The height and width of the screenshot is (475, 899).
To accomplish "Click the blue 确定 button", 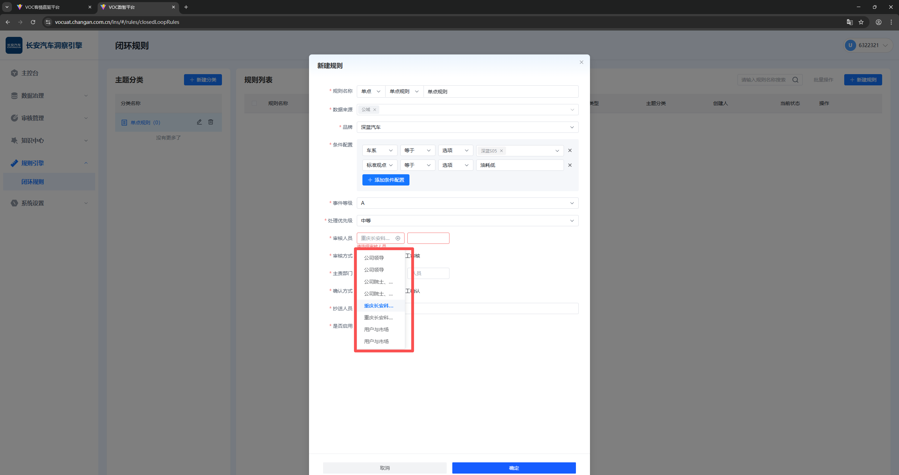I will (x=513, y=468).
